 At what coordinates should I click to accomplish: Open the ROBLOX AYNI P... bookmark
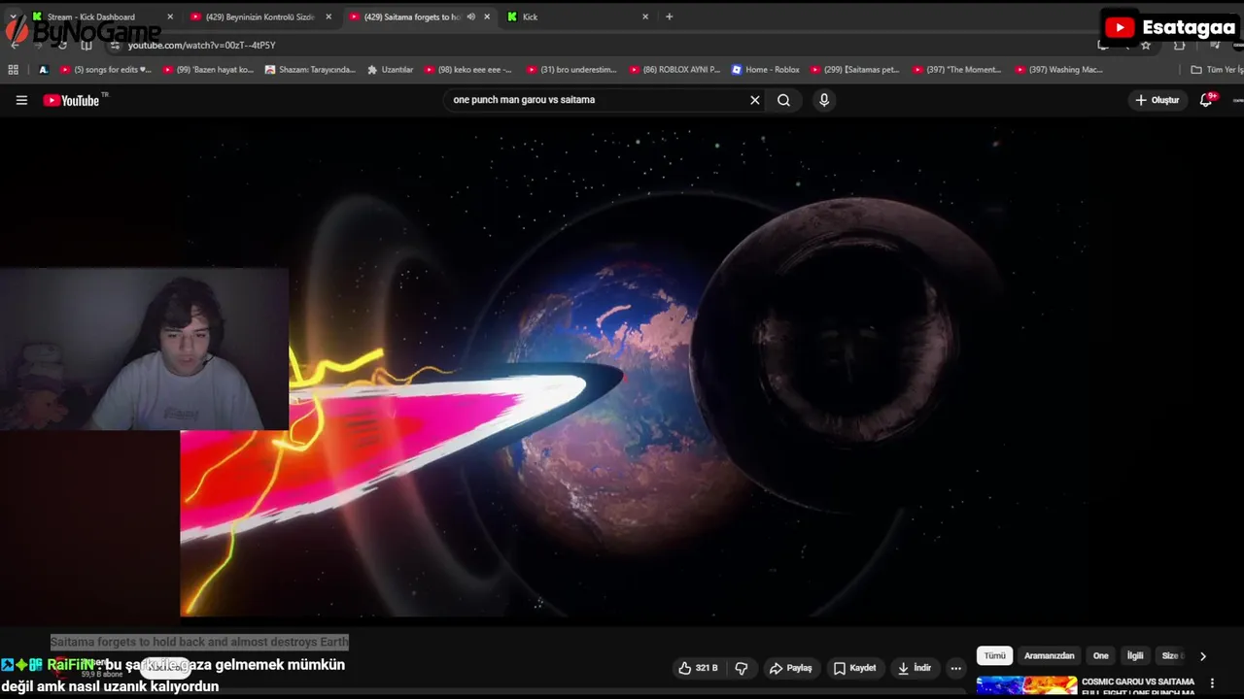[x=674, y=70]
